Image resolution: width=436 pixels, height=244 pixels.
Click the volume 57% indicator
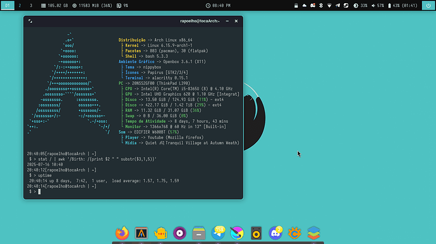(x=377, y=6)
